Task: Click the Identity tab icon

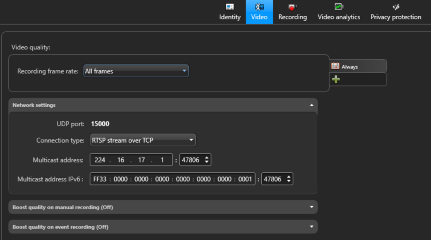Action: [230, 7]
